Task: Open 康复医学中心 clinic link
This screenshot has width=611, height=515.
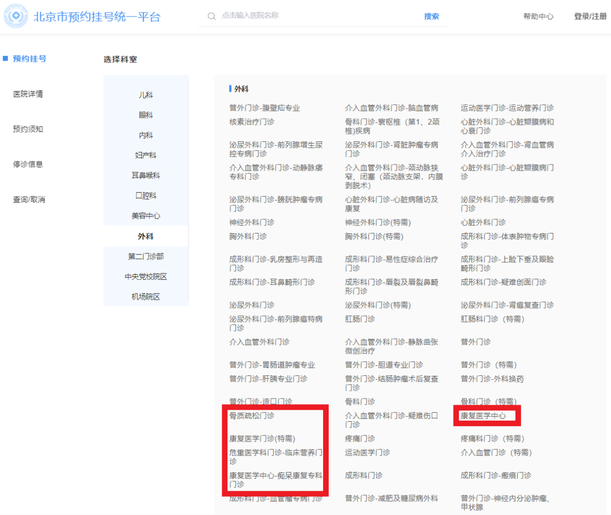Action: (x=483, y=416)
